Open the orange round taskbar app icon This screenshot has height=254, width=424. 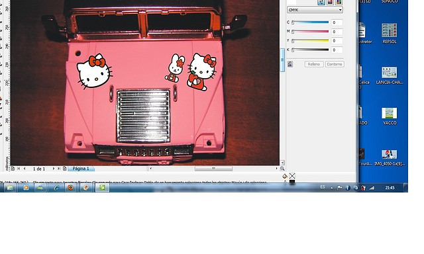pyautogui.click(x=86, y=188)
